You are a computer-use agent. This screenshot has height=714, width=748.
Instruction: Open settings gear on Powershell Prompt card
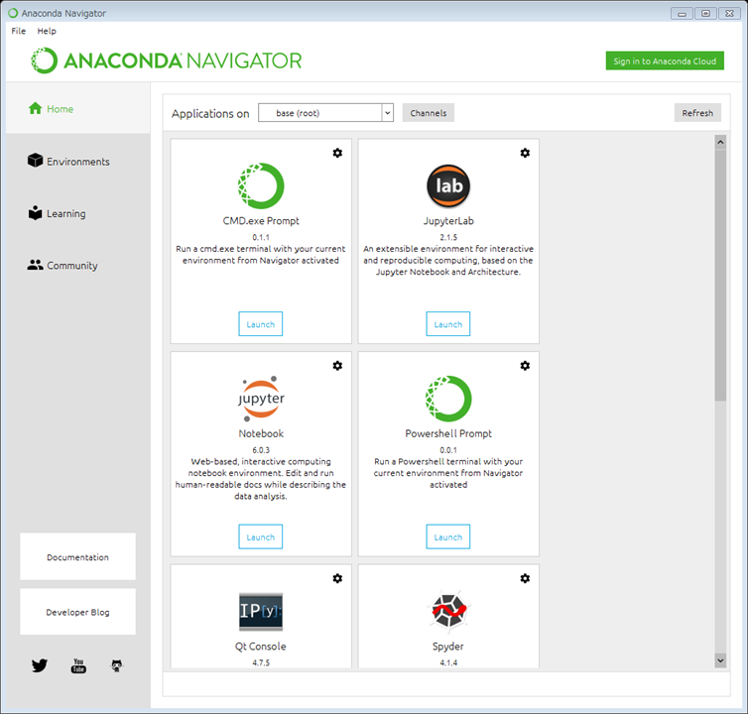pyautogui.click(x=525, y=365)
